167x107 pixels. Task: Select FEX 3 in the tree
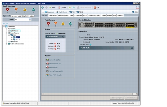(18, 40)
